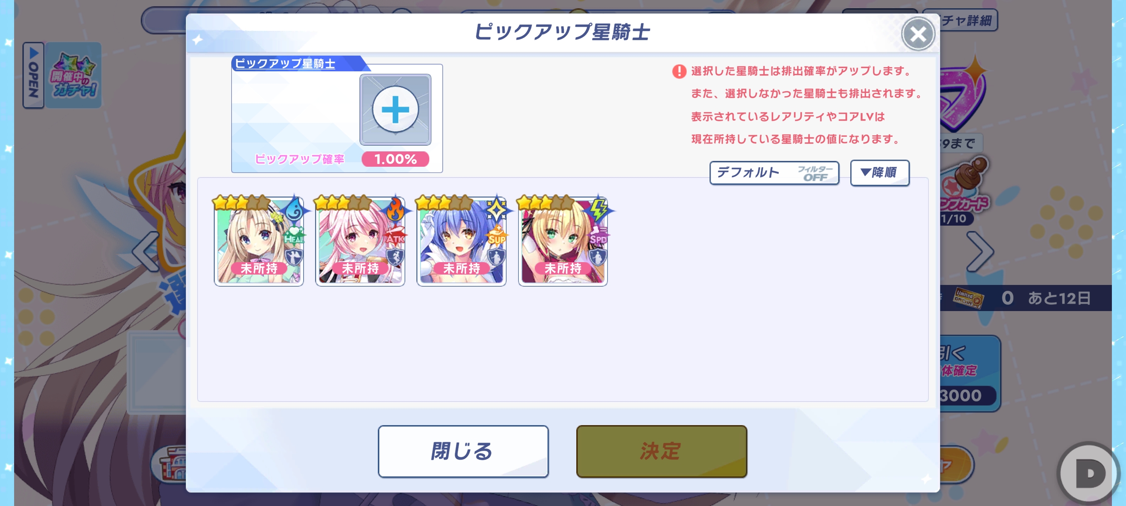This screenshot has width=1126, height=506.
Task: Select the blonde SPD thunder knight card
Action: coord(563,241)
